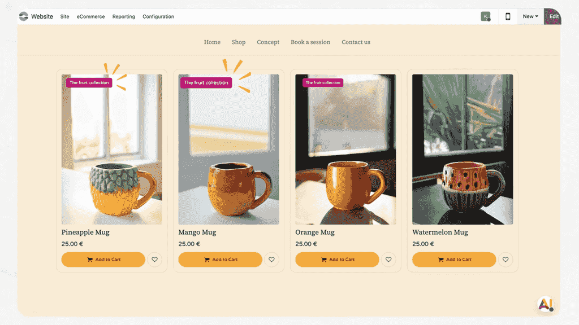Open the Book a session link
579x325 pixels.
(x=310, y=42)
